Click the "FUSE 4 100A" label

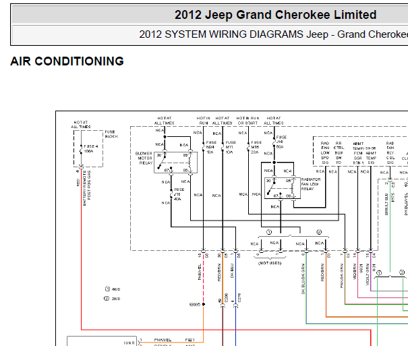pos(90,148)
